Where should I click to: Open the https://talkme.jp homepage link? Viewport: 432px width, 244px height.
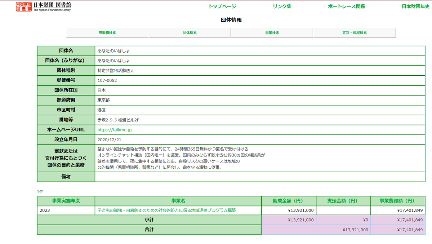tap(114, 130)
